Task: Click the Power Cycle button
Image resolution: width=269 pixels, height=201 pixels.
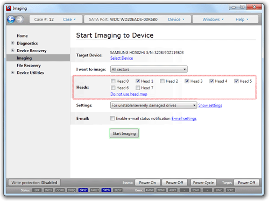Action: point(203,183)
